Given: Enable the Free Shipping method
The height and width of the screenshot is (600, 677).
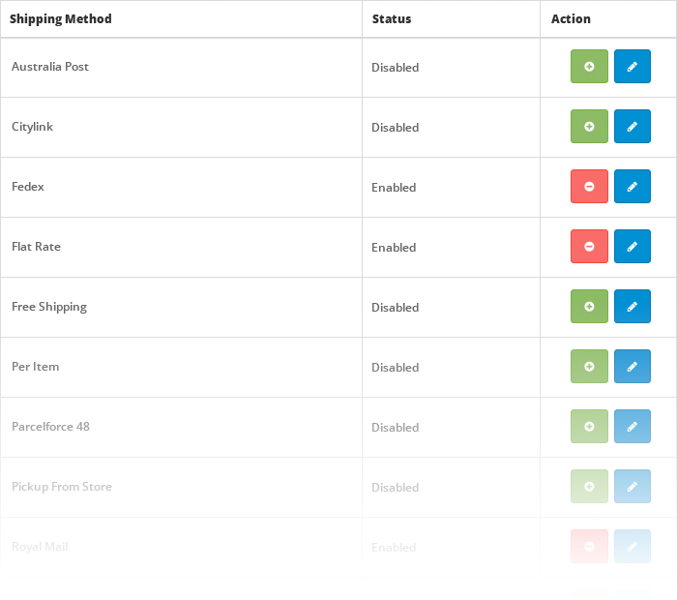Looking at the screenshot, I should pos(589,307).
